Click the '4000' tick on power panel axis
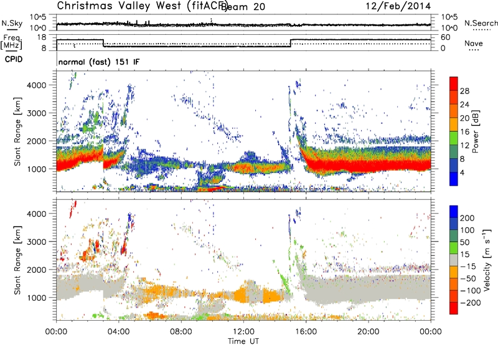Viewport: 498px width, 345px height. pyautogui.click(x=36, y=85)
